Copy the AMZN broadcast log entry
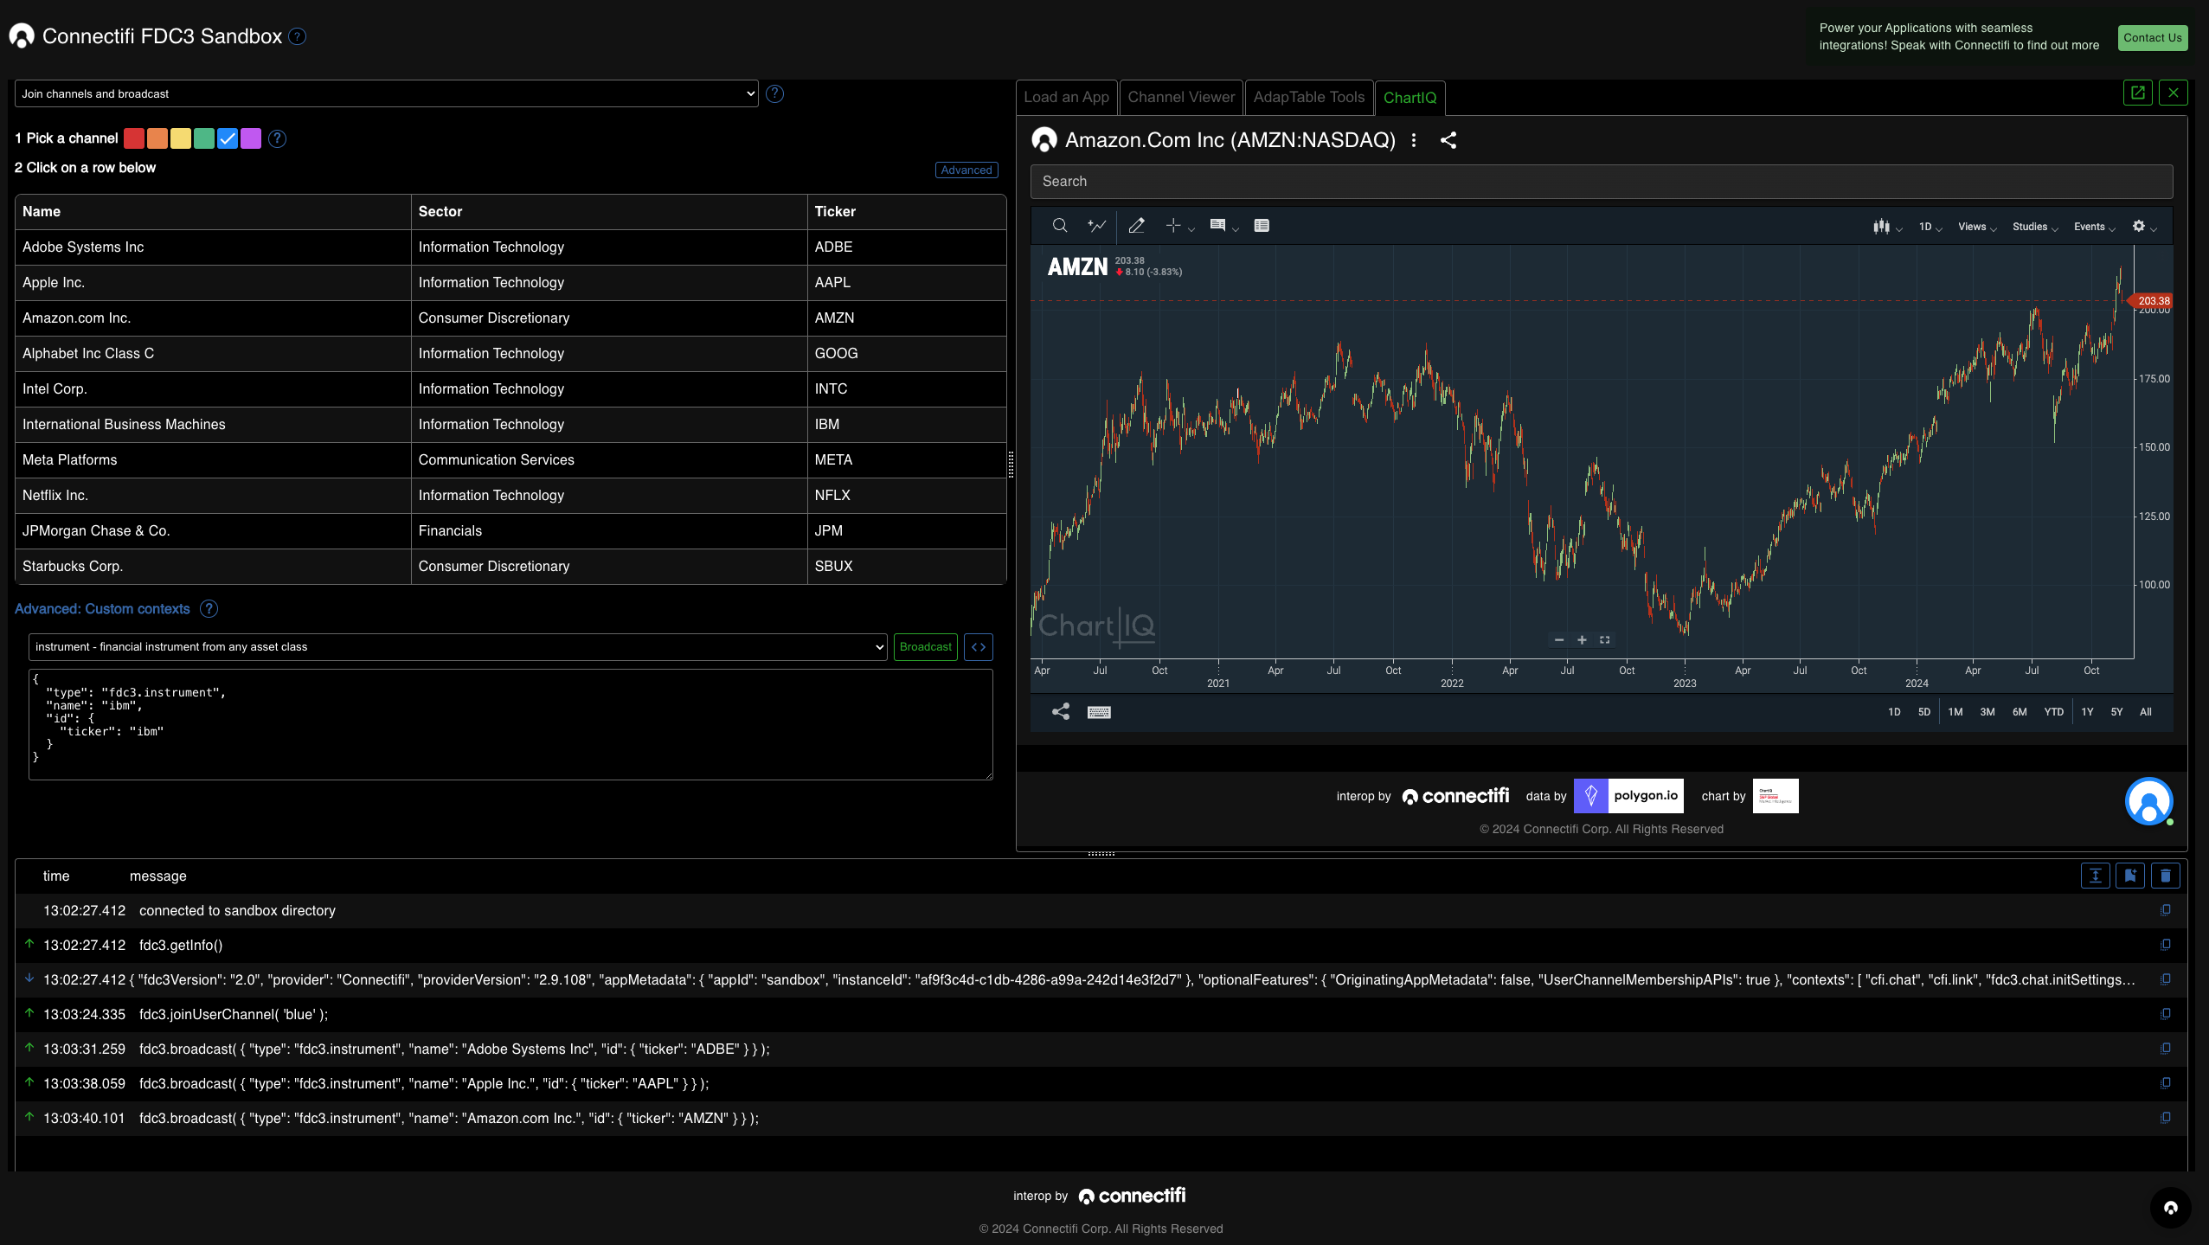The width and height of the screenshot is (2209, 1245). point(2166,1118)
